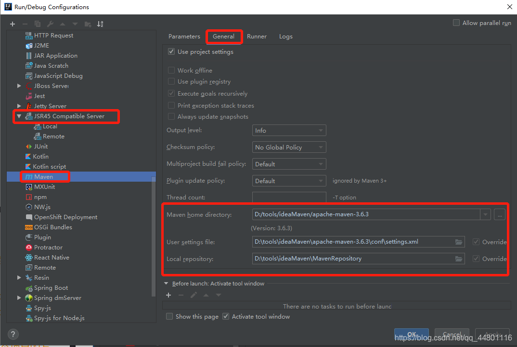Toggle Allow parallel run checkbox
517x347 pixels.
(456, 23)
